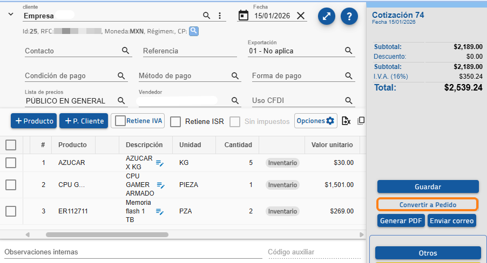Click the Cantidad column header
Screen dimensions: 487x263
point(238,145)
